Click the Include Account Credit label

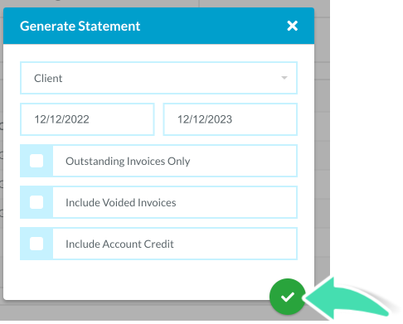119,244
